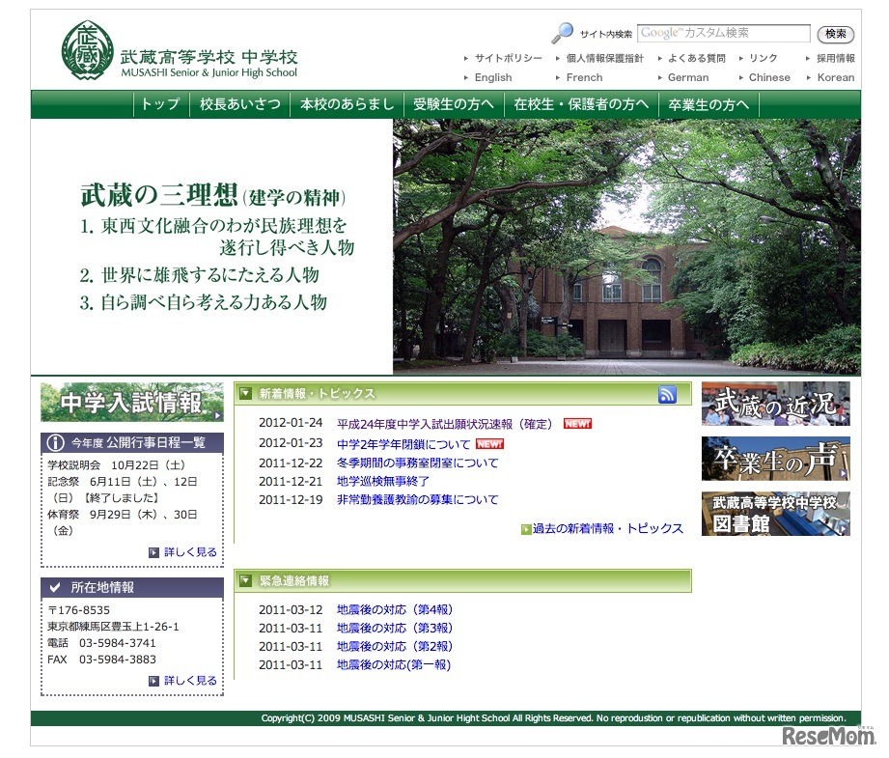
Task: Select the 卒業生の方へ navigation item
Action: 708,104
